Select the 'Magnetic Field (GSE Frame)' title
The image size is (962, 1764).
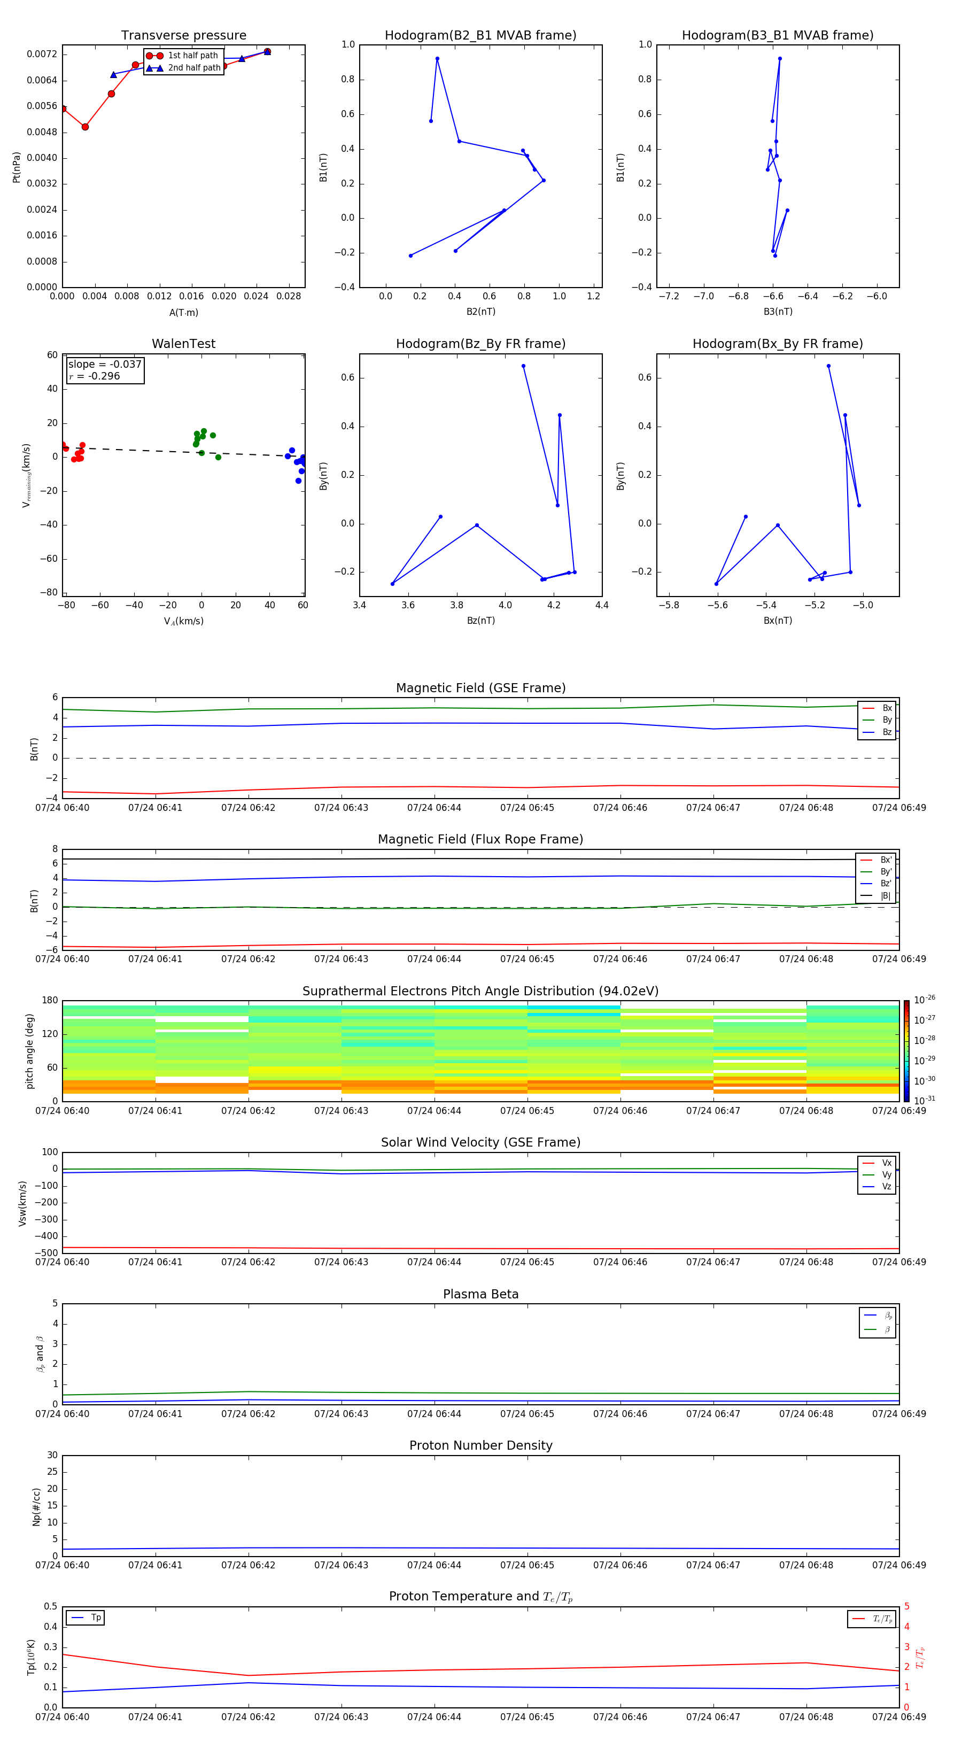tap(480, 688)
